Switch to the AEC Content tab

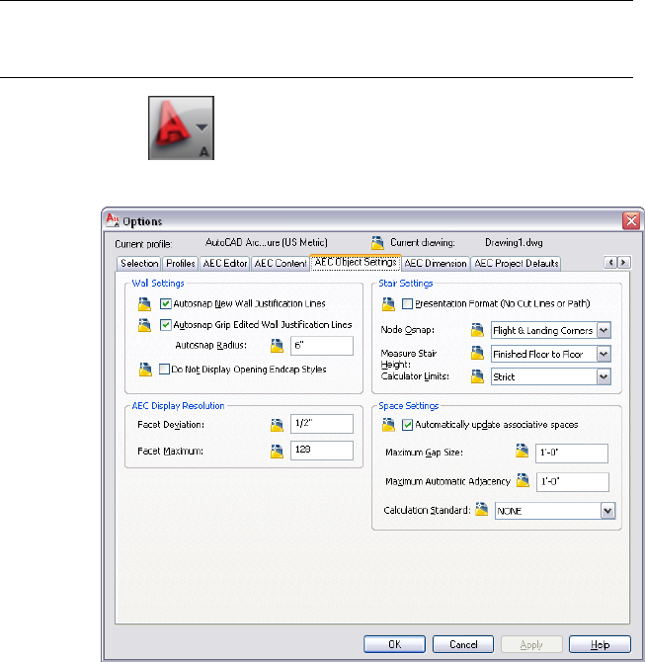click(281, 264)
